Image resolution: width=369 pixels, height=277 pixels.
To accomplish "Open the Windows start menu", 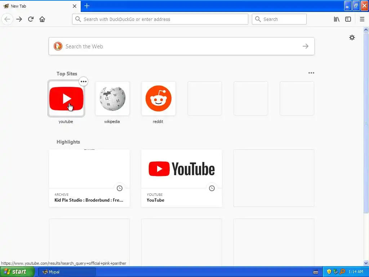I will (x=17, y=272).
